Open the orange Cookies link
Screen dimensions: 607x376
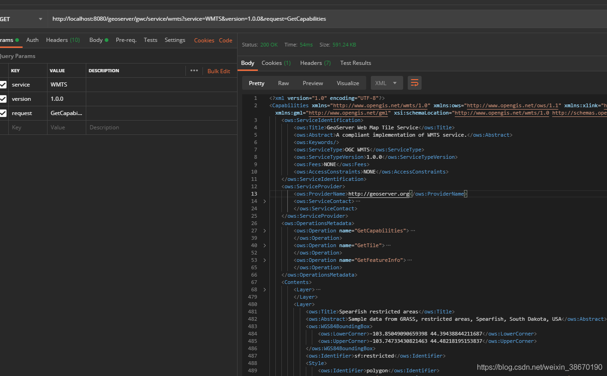pyautogui.click(x=204, y=40)
